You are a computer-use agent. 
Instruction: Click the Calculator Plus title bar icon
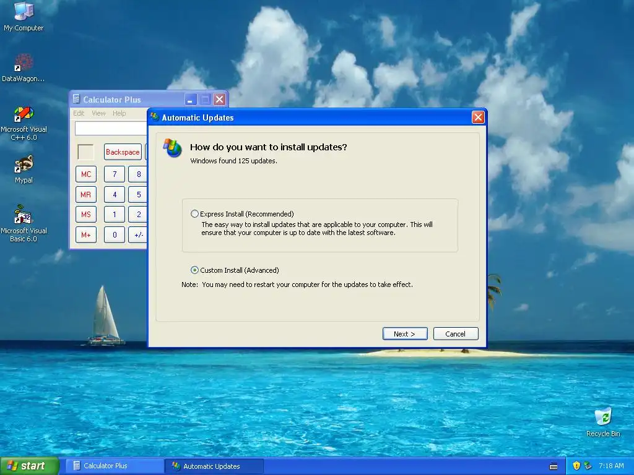[x=76, y=99]
